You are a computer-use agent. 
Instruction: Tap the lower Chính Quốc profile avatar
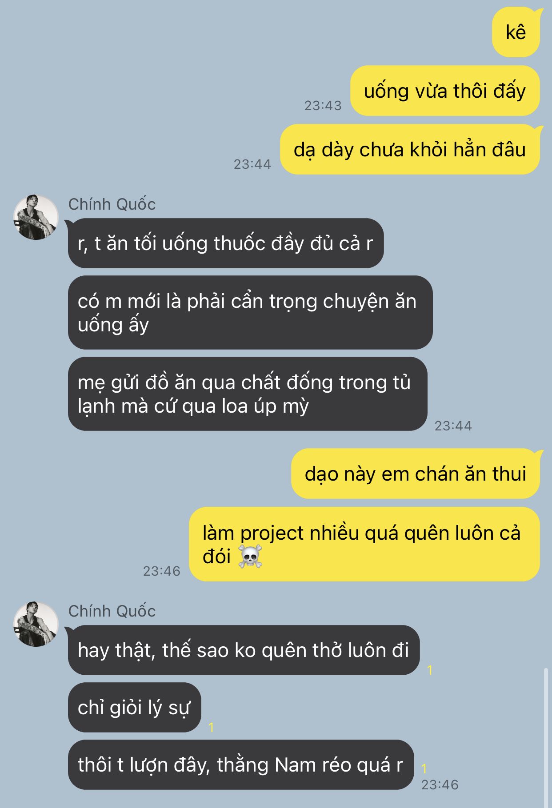tap(36, 624)
